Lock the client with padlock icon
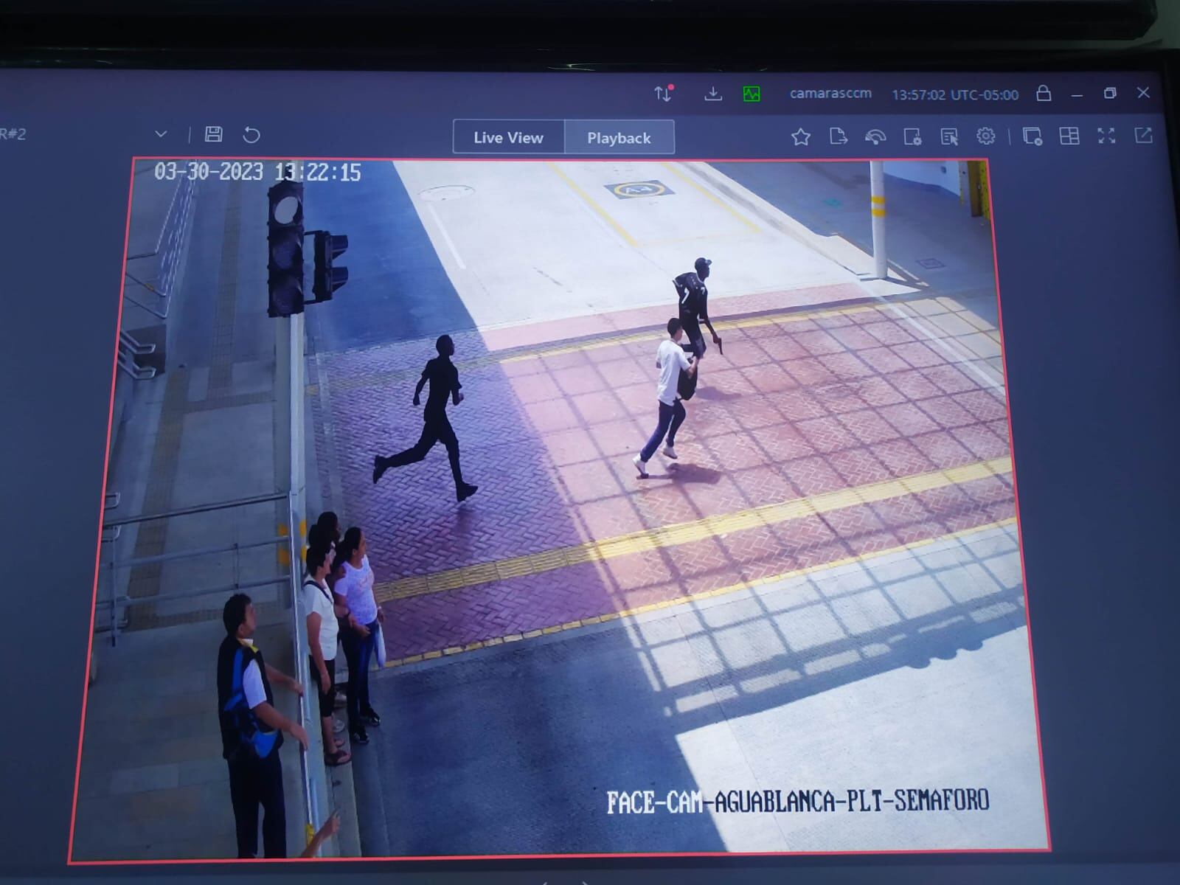This screenshot has width=1180, height=885. tap(1044, 94)
